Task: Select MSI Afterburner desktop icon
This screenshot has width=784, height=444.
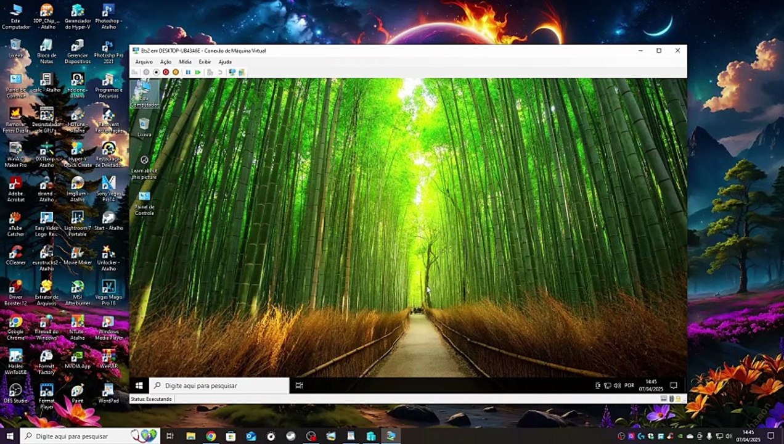Action: pyautogui.click(x=78, y=294)
